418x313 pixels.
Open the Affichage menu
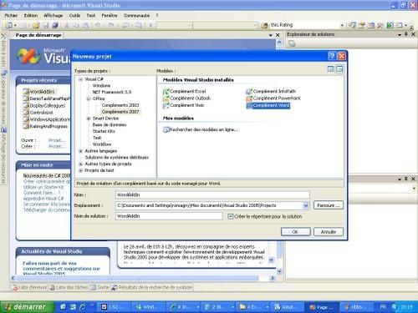[53, 16]
